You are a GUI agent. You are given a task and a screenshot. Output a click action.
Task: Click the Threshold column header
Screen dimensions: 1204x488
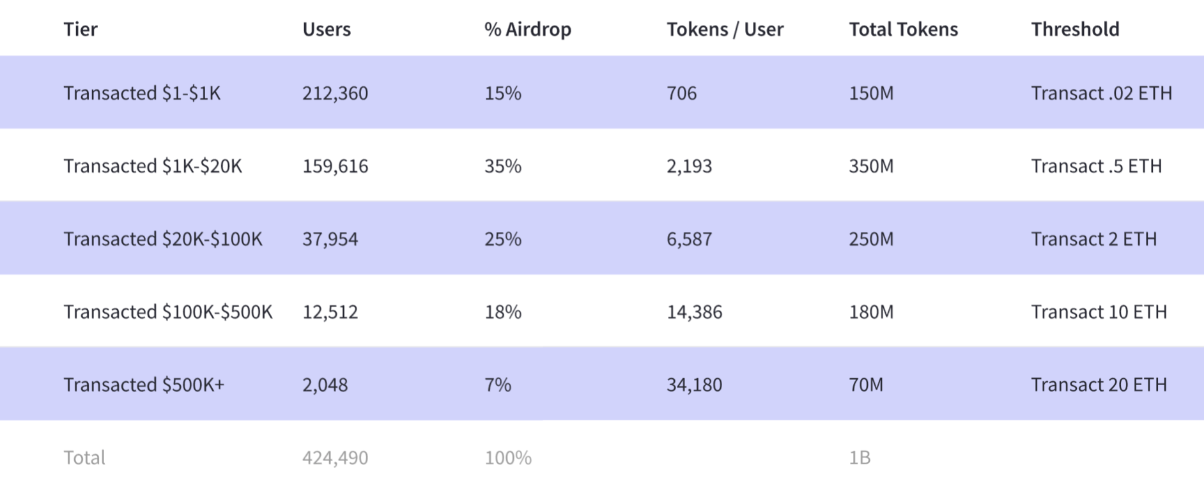coord(1075,29)
